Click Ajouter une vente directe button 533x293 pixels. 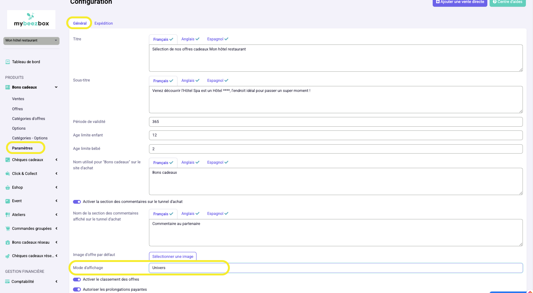pos(460,2)
